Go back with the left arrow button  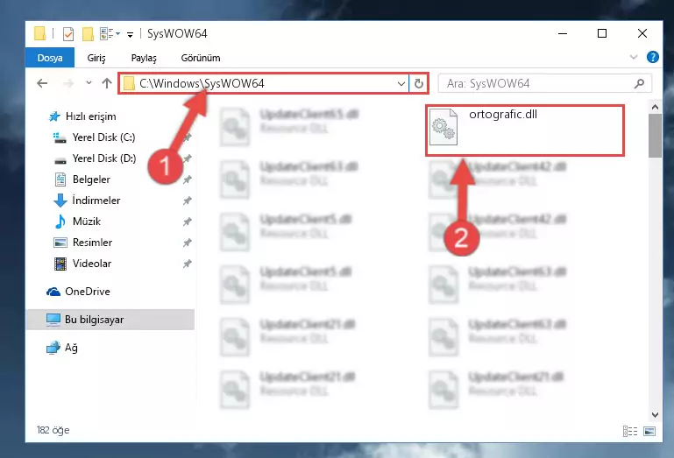42,83
